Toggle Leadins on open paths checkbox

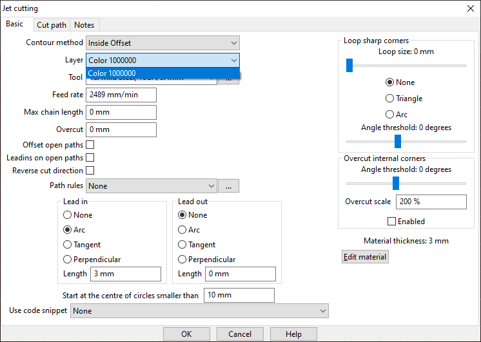tap(90, 158)
